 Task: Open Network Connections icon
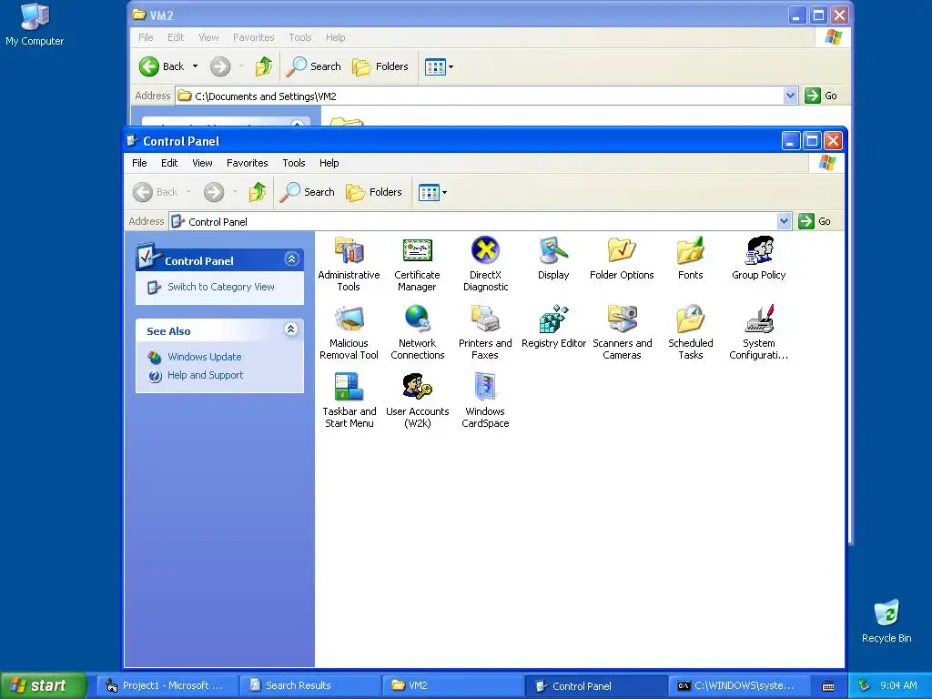[x=417, y=331]
